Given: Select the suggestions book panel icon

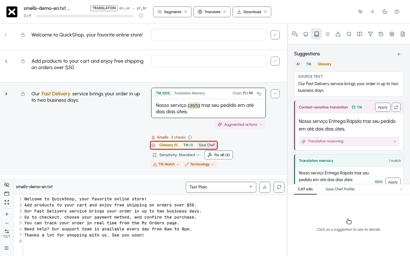Looking at the screenshot, I should (316, 34).
